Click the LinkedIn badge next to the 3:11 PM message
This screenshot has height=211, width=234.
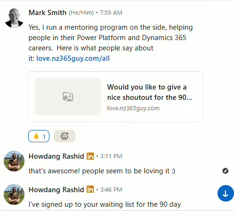point(90,156)
